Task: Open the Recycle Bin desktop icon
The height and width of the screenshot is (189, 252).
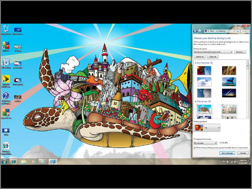Action: (x=6, y=30)
